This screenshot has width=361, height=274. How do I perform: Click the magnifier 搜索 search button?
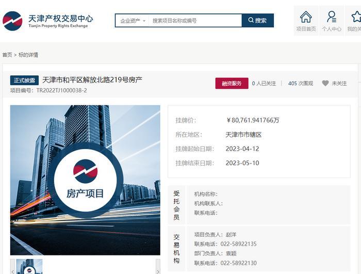[x=257, y=21]
